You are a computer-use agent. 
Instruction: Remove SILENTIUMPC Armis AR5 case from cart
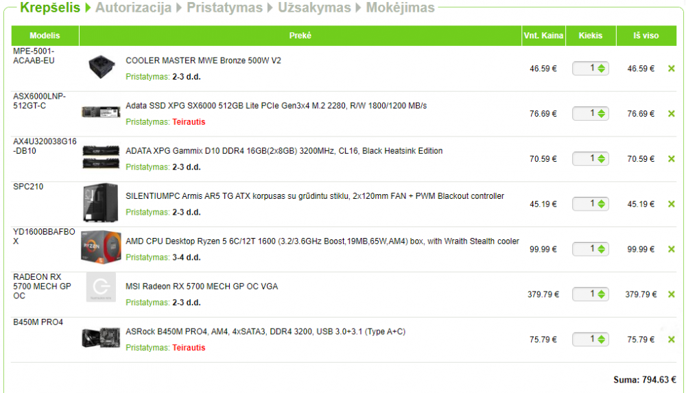click(x=671, y=204)
